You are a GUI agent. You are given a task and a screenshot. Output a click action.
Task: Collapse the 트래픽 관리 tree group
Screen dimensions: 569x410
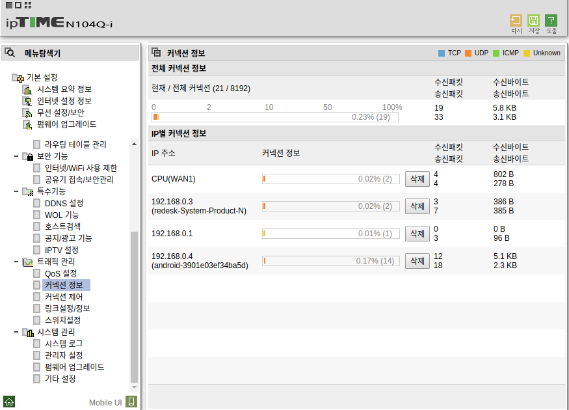click(x=16, y=262)
